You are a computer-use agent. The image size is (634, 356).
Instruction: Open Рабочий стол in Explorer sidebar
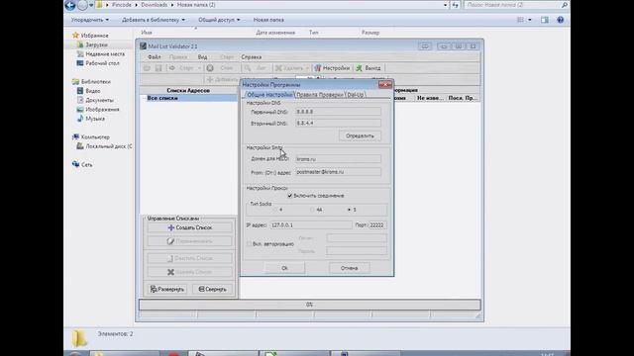pos(102,63)
